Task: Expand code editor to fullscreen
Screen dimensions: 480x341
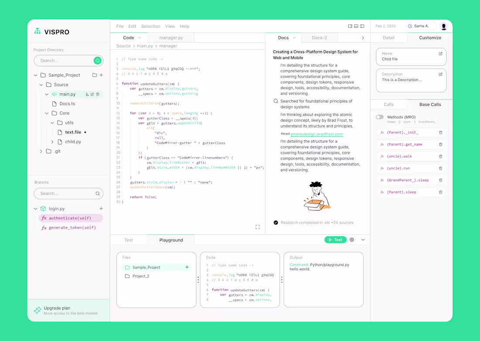Action: point(257,227)
